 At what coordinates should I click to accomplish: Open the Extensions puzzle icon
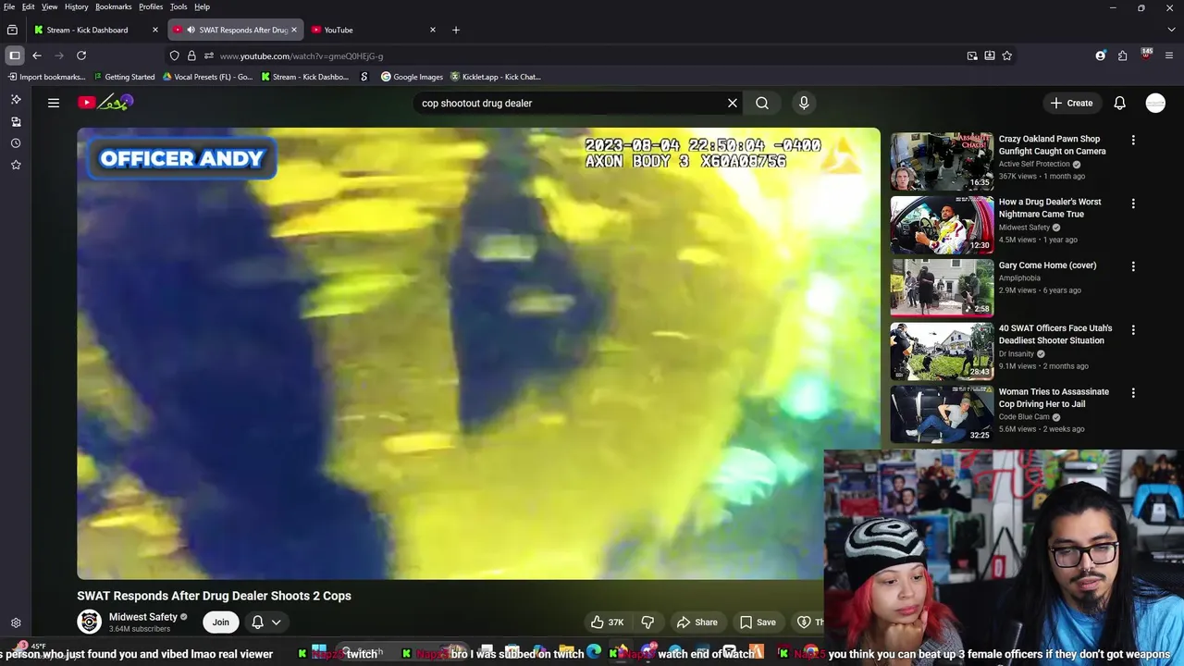1122,55
